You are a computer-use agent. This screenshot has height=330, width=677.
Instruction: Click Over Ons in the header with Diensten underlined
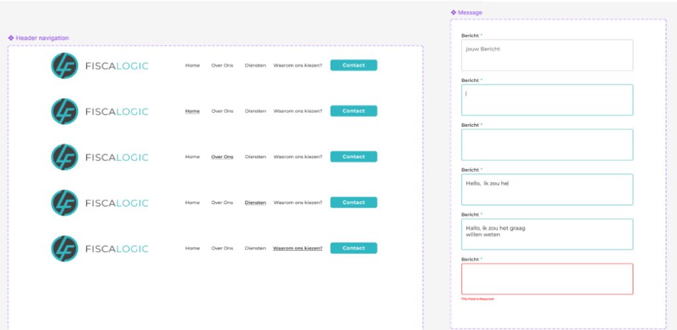[x=222, y=203]
